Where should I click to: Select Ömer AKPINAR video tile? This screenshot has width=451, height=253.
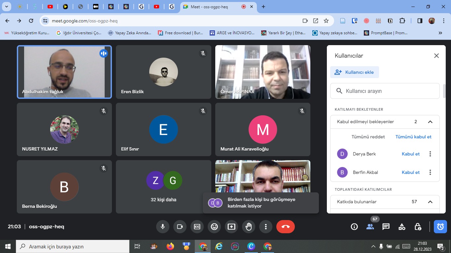(x=263, y=72)
